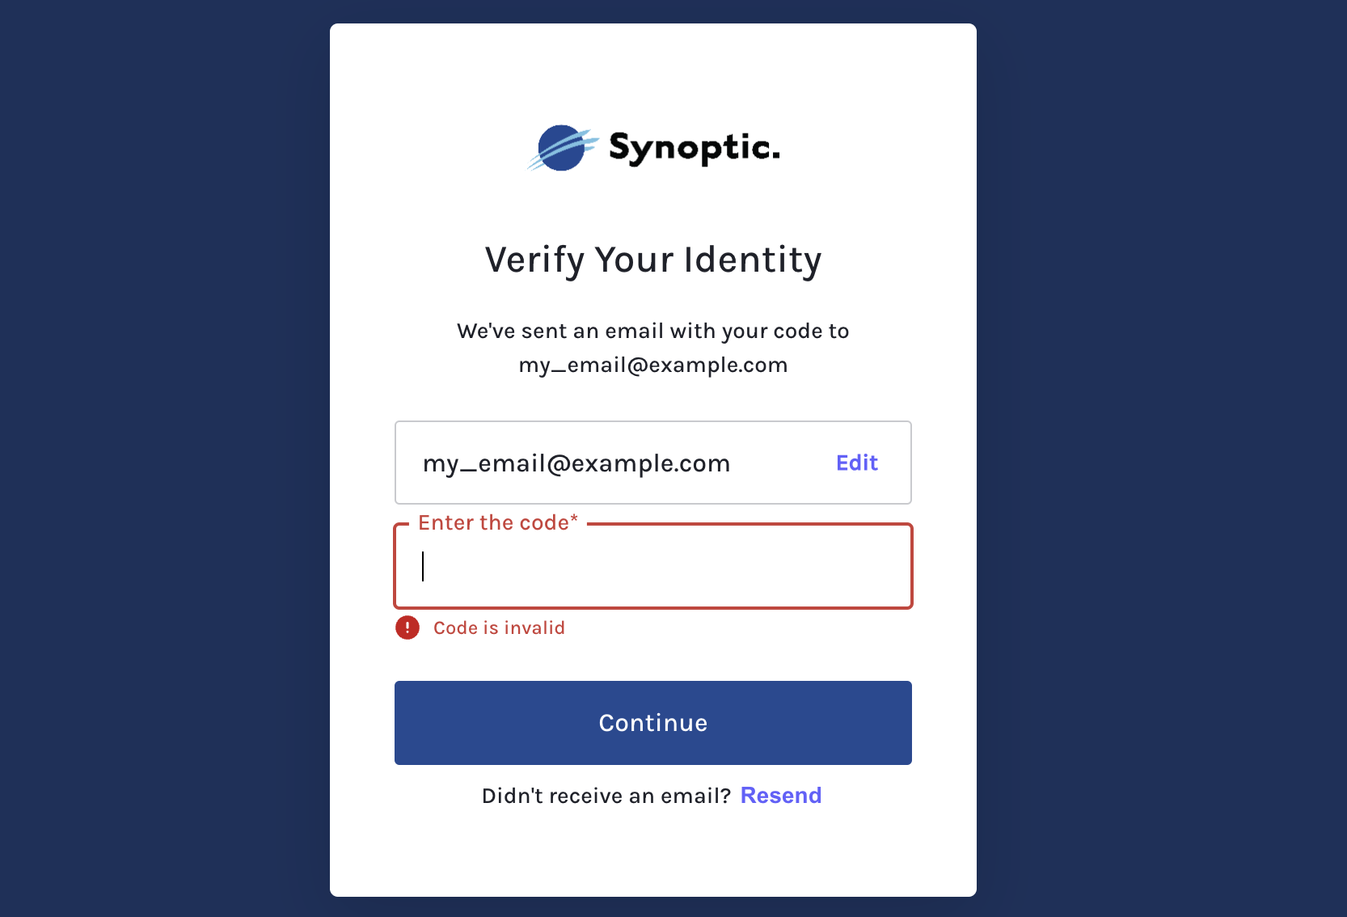Click the email address under the heading
The height and width of the screenshot is (917, 1347).
click(x=653, y=366)
